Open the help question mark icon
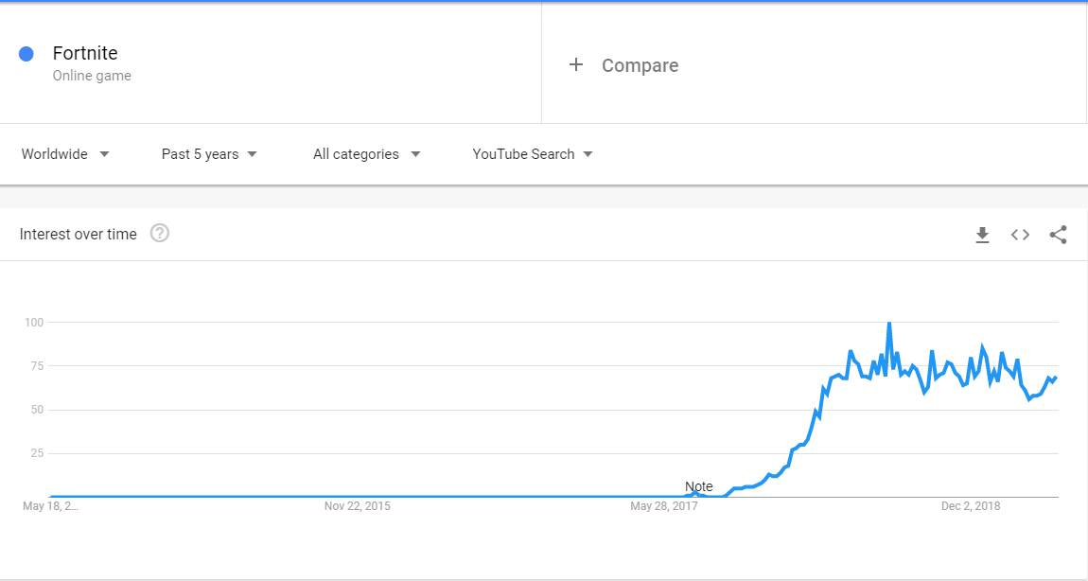The width and height of the screenshot is (1088, 581). (x=160, y=233)
